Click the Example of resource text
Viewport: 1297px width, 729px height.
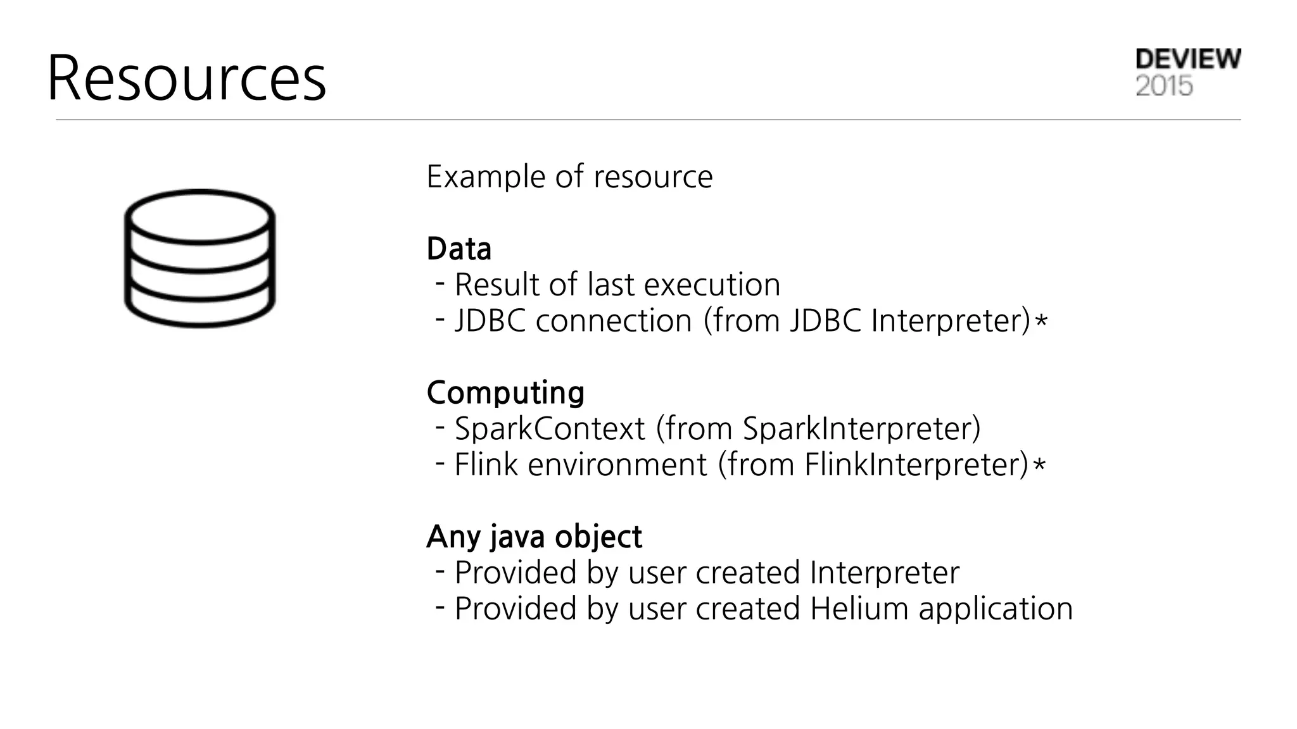tap(569, 177)
